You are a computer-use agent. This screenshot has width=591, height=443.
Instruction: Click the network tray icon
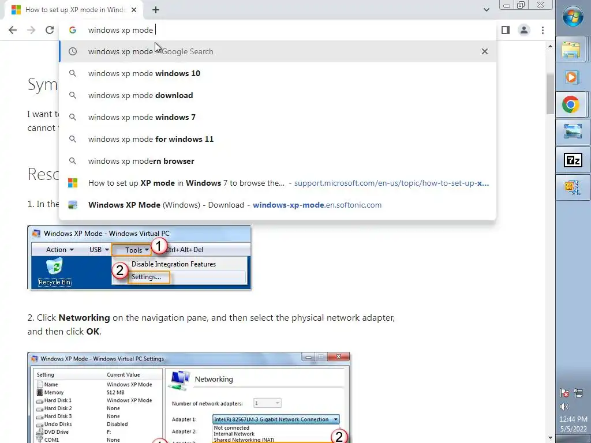[x=578, y=393]
